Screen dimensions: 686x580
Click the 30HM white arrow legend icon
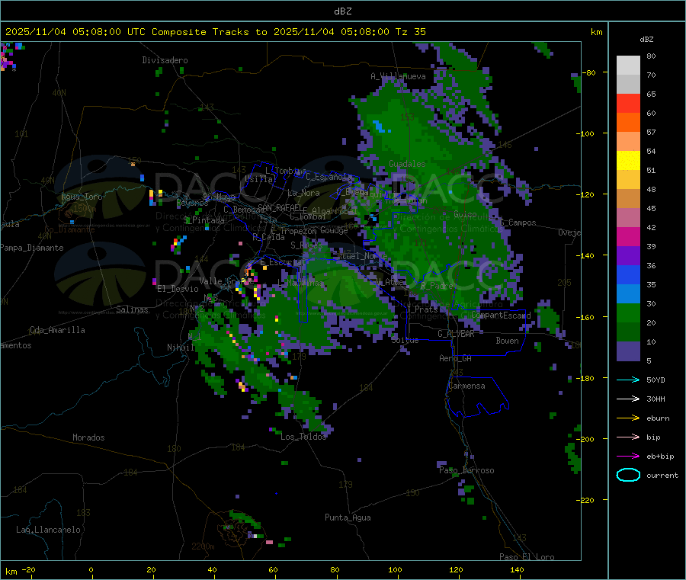(x=628, y=399)
